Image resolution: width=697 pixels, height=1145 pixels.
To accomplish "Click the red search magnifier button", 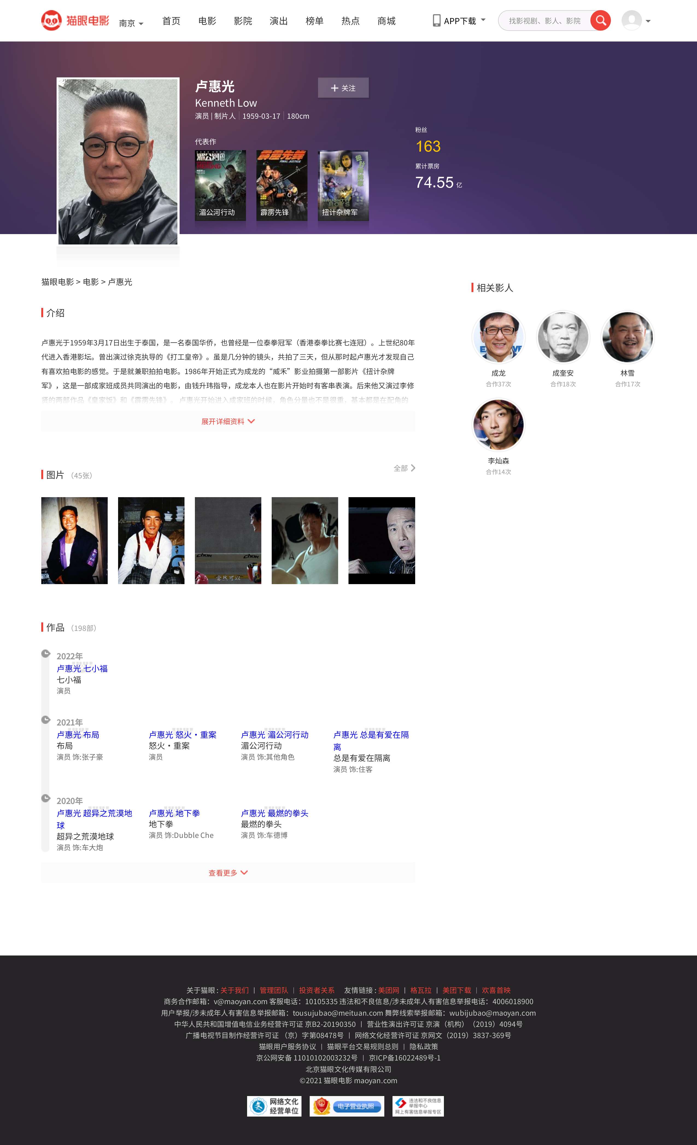I will [601, 21].
